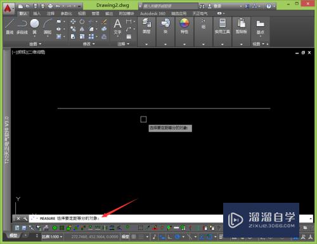The width and height of the screenshot is (317, 244).
Task: Select the Polyline (多段线) tool
Action: [22, 27]
